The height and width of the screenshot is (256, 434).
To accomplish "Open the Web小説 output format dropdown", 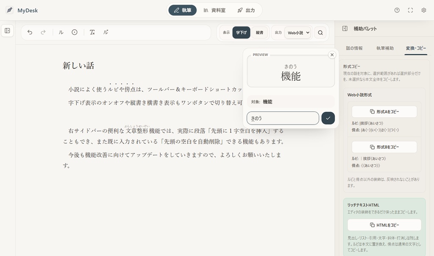I will click(298, 32).
